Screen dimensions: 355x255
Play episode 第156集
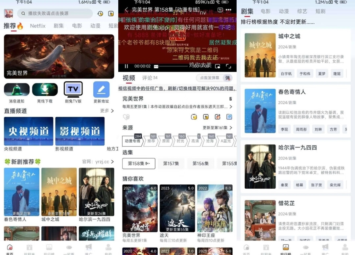pos(201,164)
